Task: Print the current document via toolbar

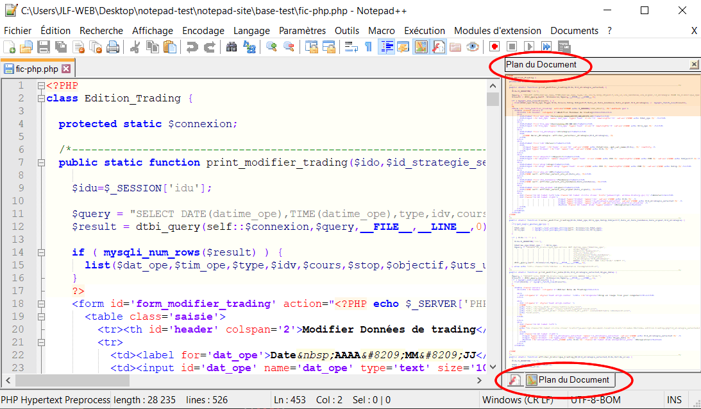Action: click(113, 47)
